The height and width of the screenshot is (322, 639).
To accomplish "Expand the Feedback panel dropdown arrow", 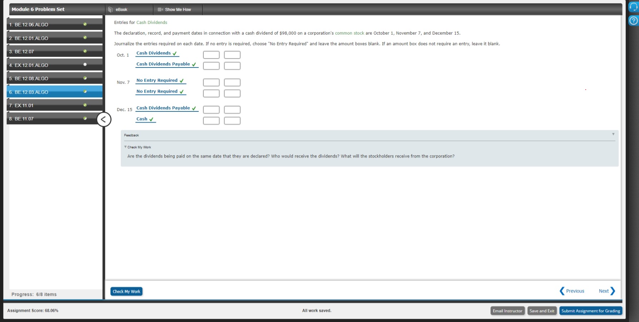I will [x=614, y=134].
